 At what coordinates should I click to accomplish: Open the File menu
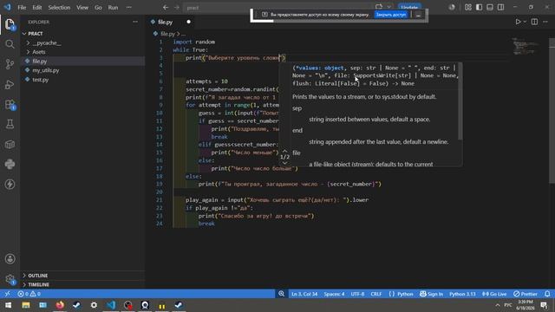click(22, 8)
